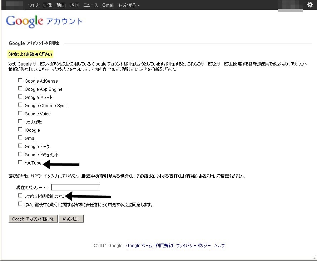This screenshot has width=317, height=261.
Task: Tick the Google ドキュメント checkbox
Action: point(20,154)
